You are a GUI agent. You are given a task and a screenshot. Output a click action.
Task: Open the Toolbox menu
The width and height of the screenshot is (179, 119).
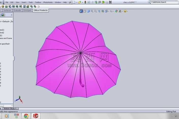[38, 2]
